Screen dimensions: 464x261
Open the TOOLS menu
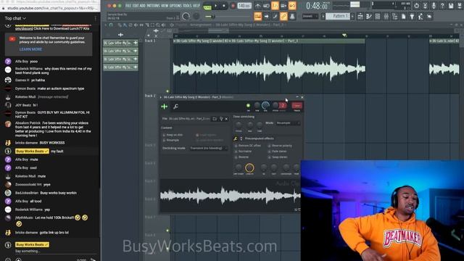click(x=187, y=6)
